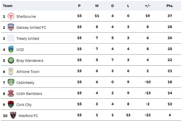Click the Cork City crest
Screen dimensions: 182x121
[x=11, y=104]
